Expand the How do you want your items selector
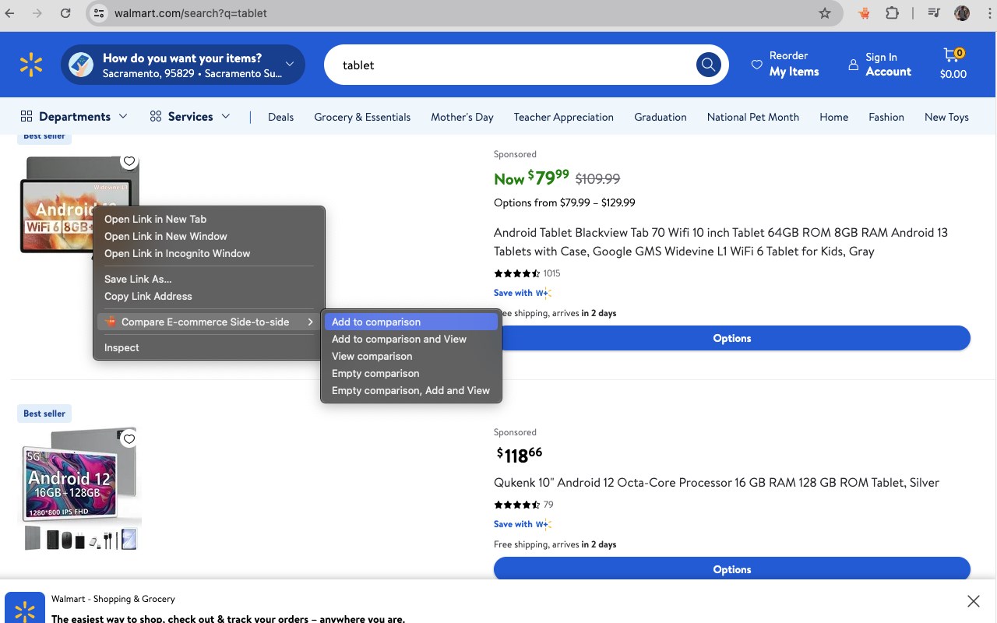Image resolution: width=997 pixels, height=623 pixels. click(x=182, y=65)
